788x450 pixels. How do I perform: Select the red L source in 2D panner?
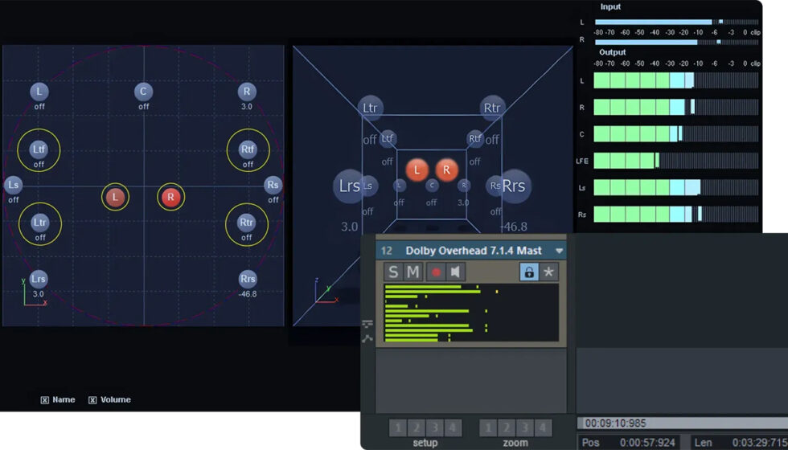[115, 197]
